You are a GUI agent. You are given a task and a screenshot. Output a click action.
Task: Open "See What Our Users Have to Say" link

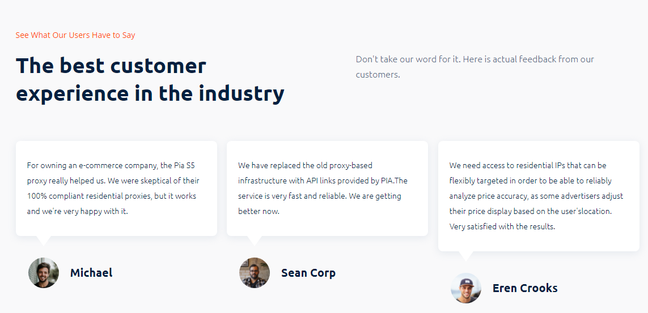(x=75, y=35)
